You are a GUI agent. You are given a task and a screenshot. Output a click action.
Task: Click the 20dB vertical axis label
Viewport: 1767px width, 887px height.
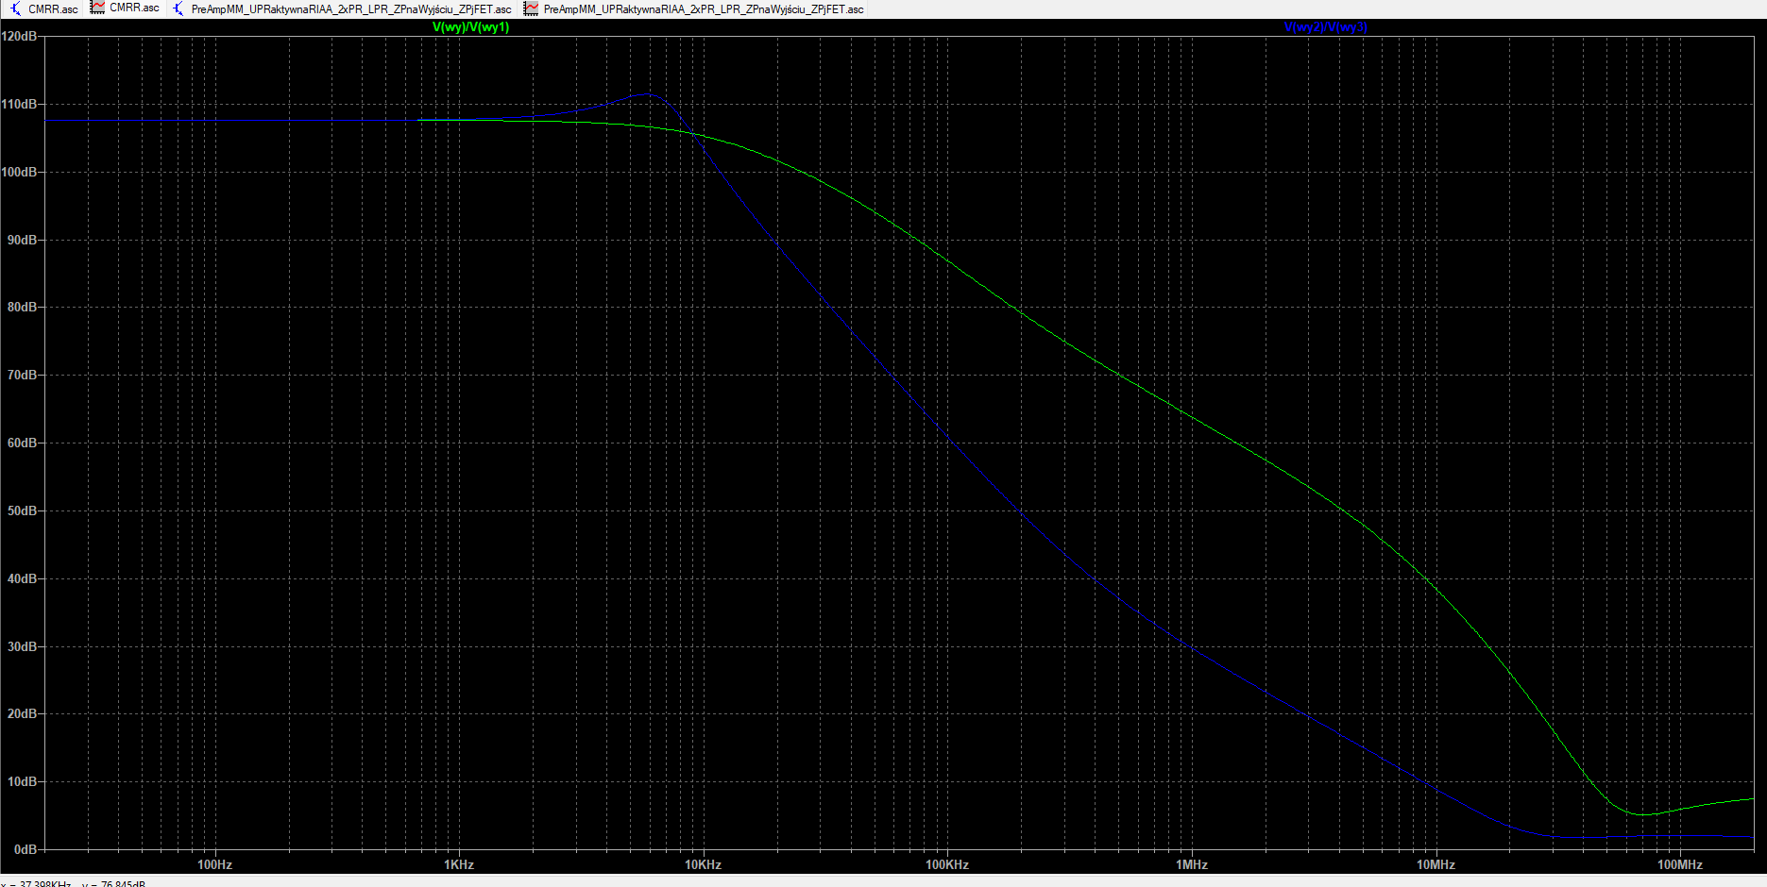click(23, 713)
